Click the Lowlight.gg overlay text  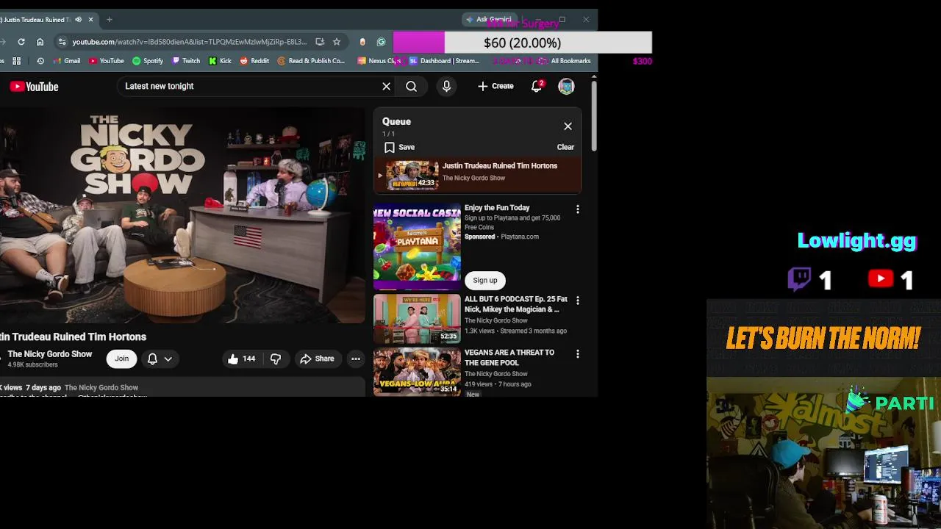pyautogui.click(x=857, y=240)
